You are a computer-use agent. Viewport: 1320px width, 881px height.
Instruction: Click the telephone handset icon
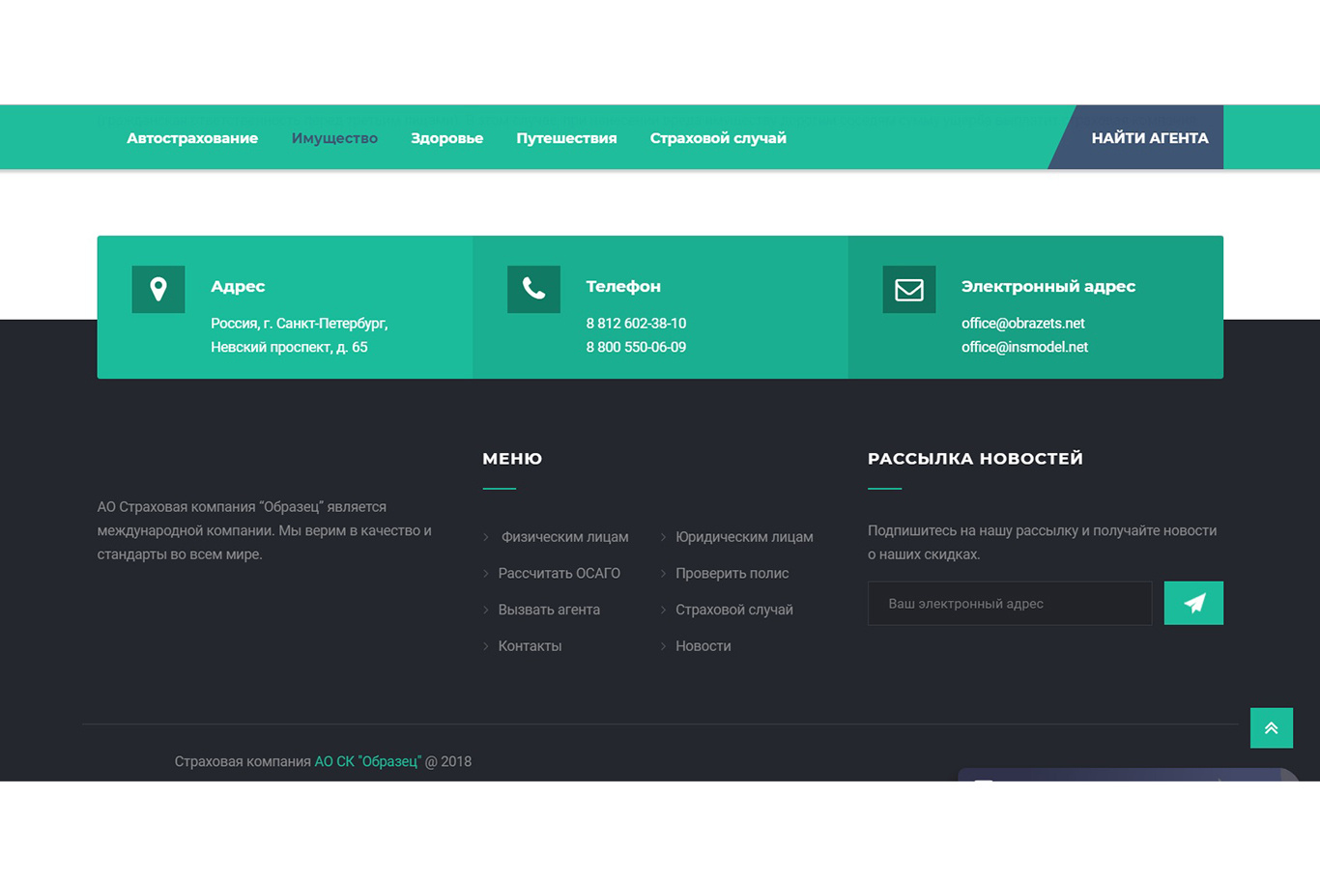point(533,289)
